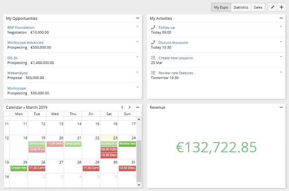Expand Webanalyse row dropdown
Image resolution: width=289 pixels, height=191 pixels.
137,72
